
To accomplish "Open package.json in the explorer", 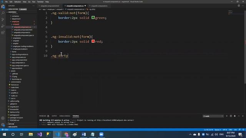I will [15, 115].
